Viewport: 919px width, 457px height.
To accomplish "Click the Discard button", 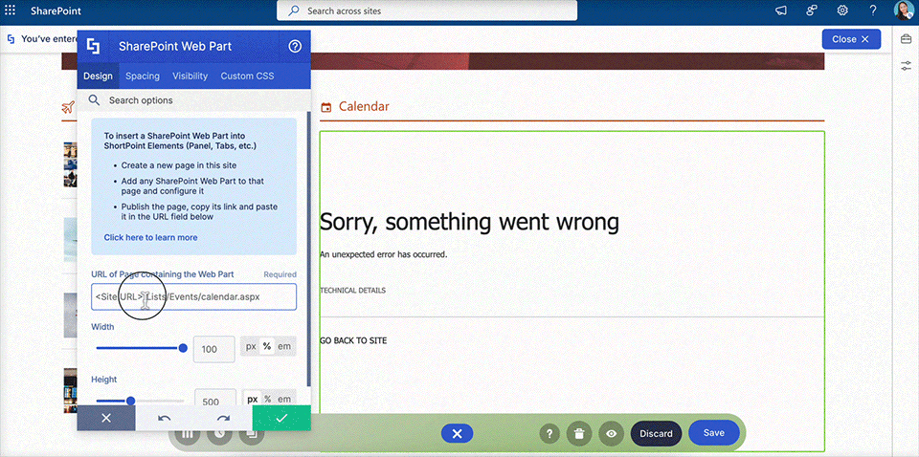I will 656,434.
